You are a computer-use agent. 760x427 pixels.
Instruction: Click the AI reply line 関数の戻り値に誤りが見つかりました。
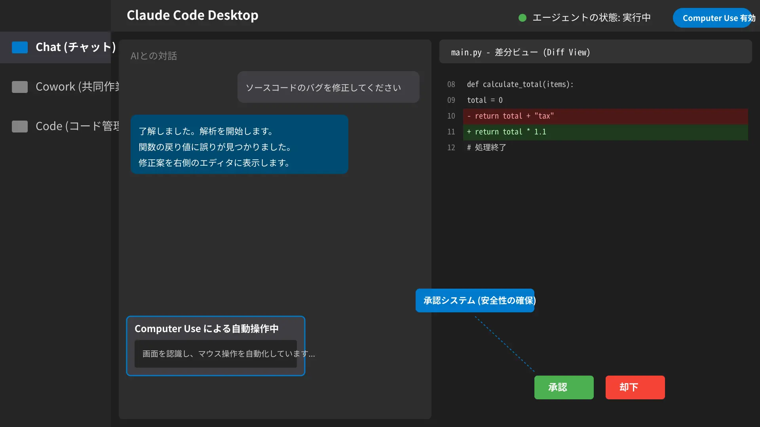[215, 147]
